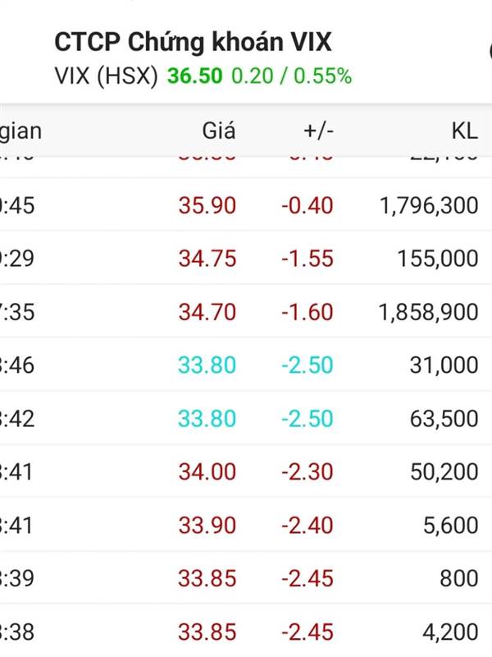Open the 33.85 trade with volume 4,200
The width and height of the screenshot is (492, 657).
tap(246, 631)
